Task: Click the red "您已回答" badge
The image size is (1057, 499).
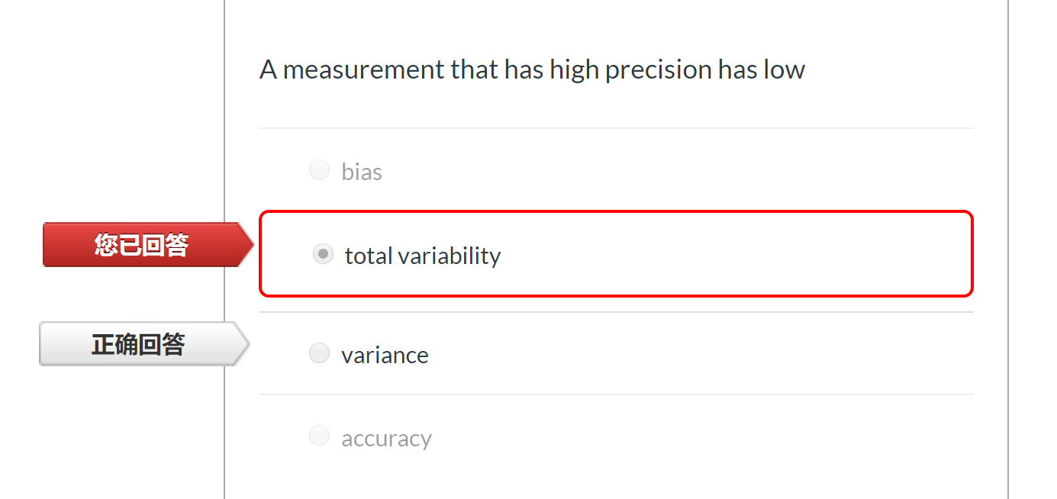Action: click(142, 245)
